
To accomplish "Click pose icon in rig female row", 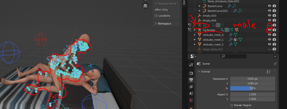I will pos(227,30).
